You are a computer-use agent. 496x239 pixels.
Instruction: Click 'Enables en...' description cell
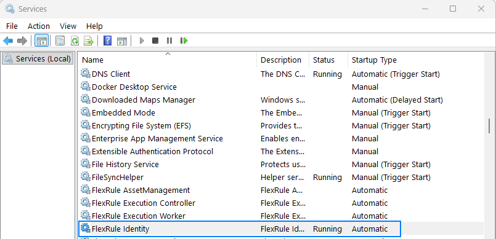[x=283, y=139]
